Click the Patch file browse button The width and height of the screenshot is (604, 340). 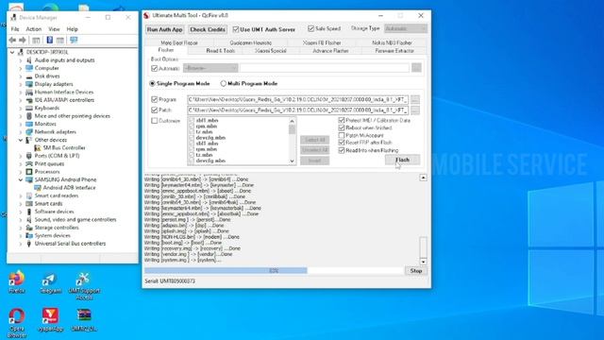coord(415,110)
